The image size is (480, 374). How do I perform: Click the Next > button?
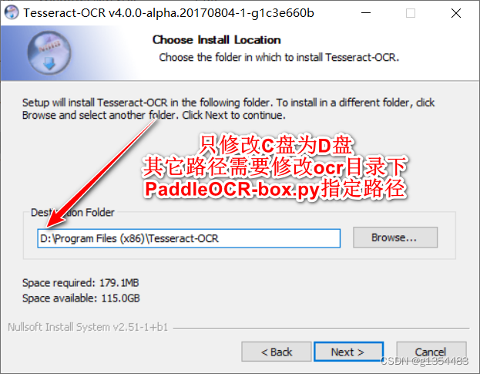(348, 352)
